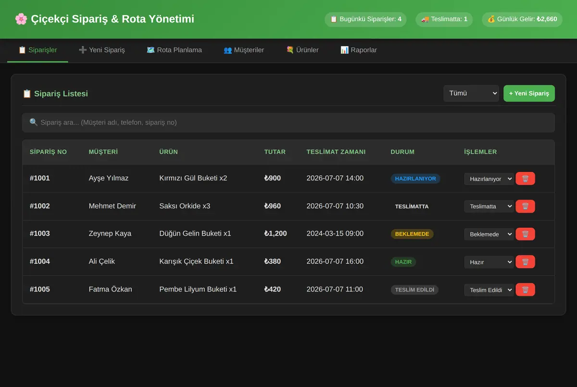The image size is (577, 387).
Task: Go to the Rota Planlama tab
Action: pos(174,50)
